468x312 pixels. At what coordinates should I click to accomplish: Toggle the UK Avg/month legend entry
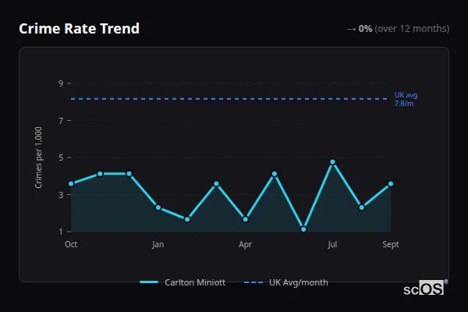tap(286, 282)
